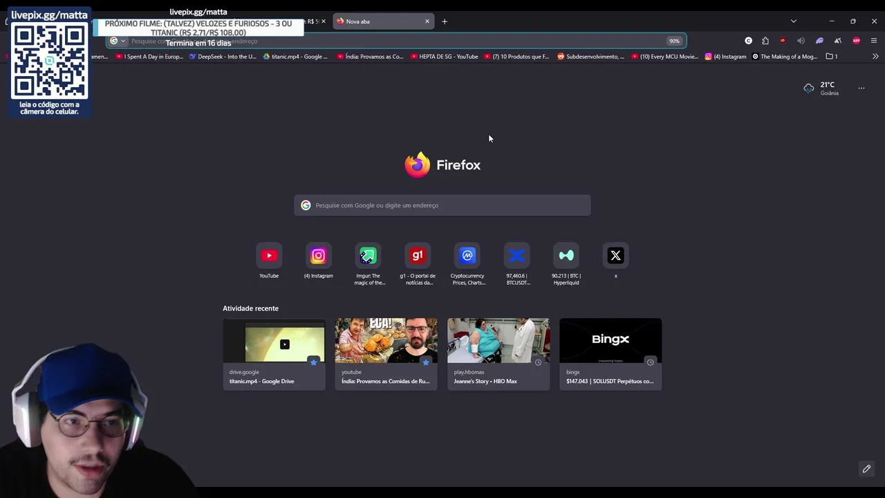This screenshot has width=885, height=498.
Task: Open the Extensions puzzle-piece icon
Action: (x=765, y=41)
